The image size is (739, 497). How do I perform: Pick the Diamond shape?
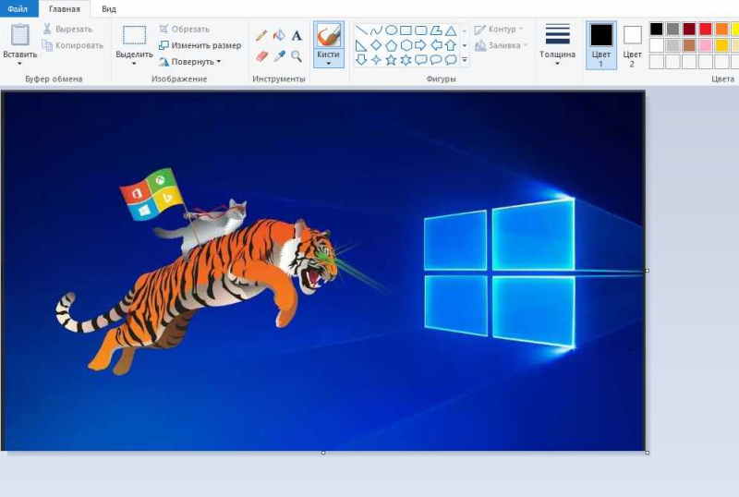click(376, 45)
